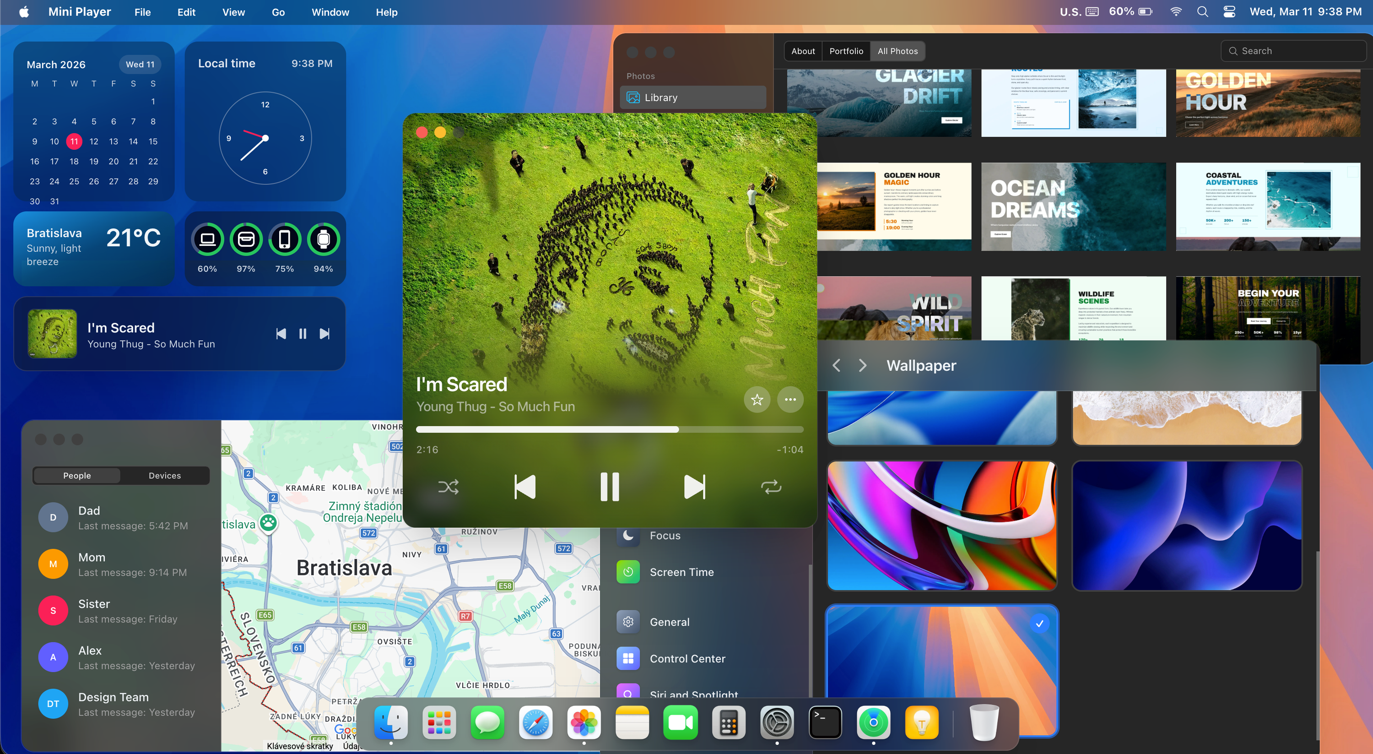
Task: Skip to next track in Mini Player
Action: pyautogui.click(x=694, y=487)
